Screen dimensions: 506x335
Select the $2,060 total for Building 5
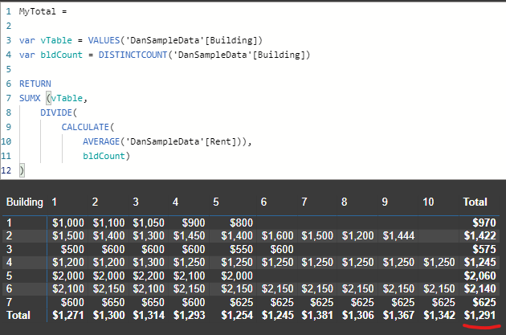(479, 276)
